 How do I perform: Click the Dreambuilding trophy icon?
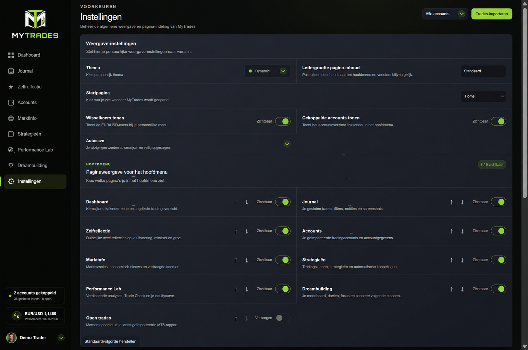pyautogui.click(x=11, y=166)
